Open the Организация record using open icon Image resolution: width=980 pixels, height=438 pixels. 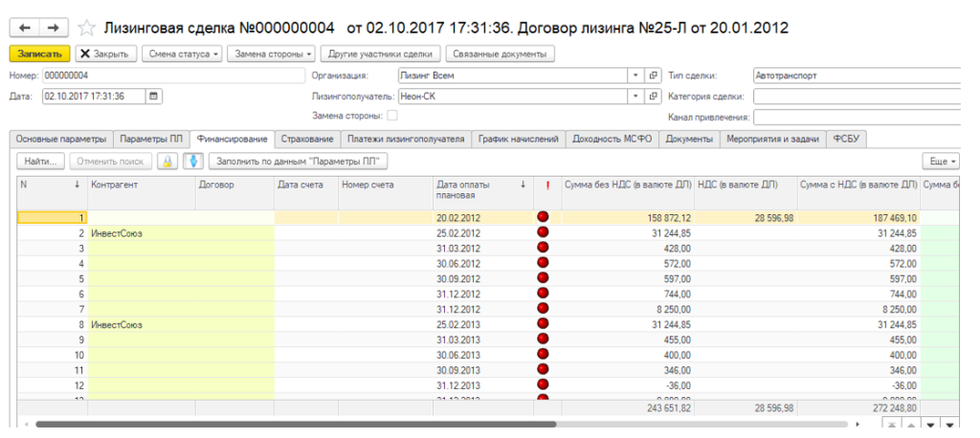point(654,76)
